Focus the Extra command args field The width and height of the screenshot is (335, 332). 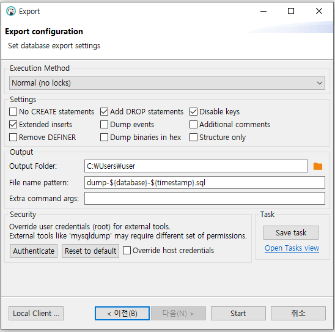tap(205, 199)
